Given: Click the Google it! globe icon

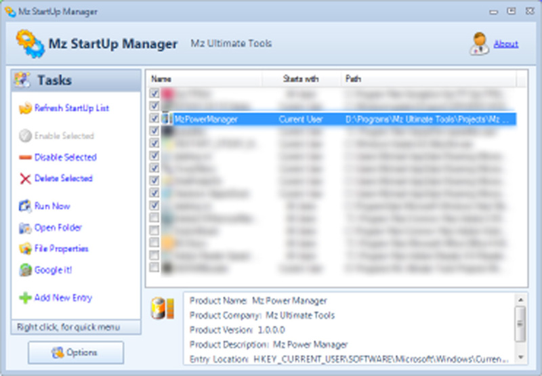Looking at the screenshot, I should (x=25, y=270).
